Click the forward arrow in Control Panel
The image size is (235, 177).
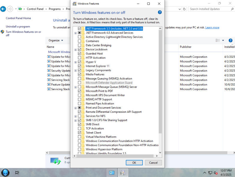[10, 9]
